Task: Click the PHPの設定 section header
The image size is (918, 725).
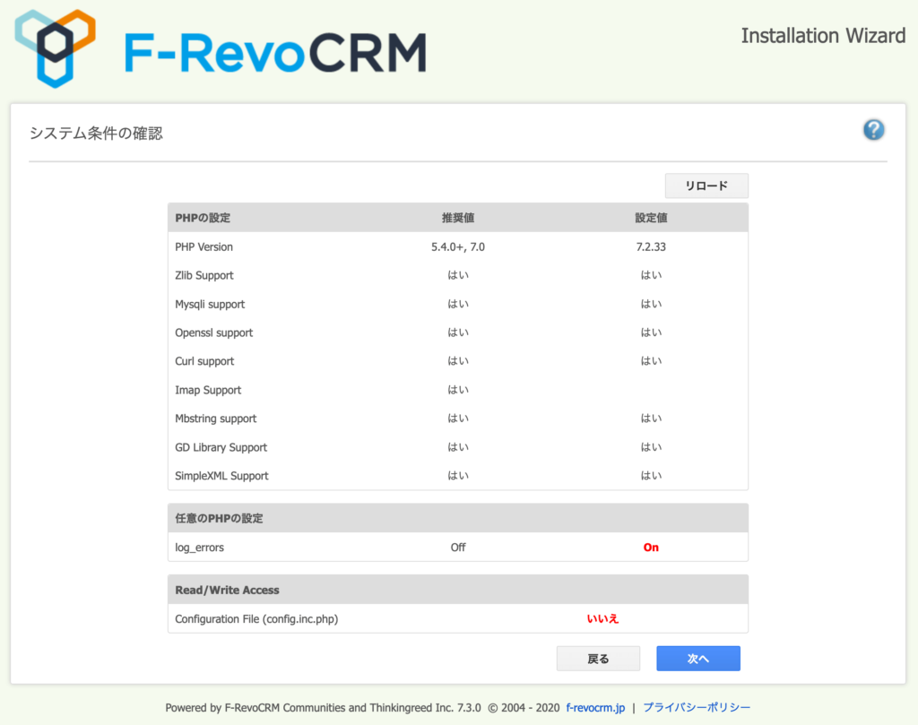Action: [x=203, y=219]
